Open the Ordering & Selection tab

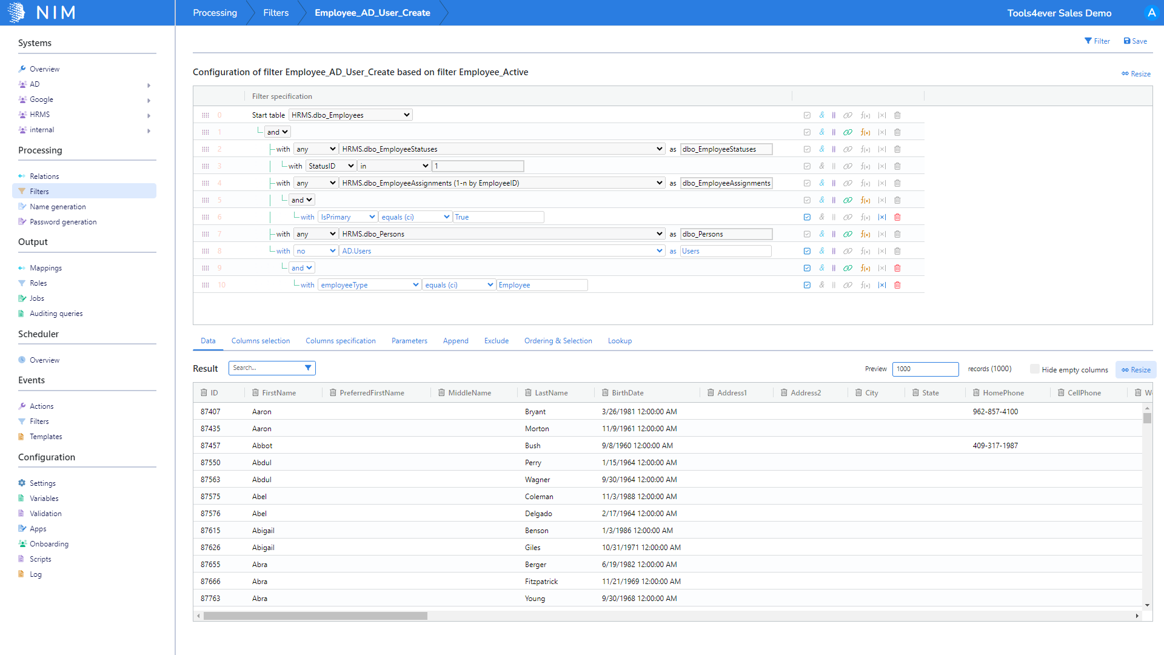pos(558,341)
